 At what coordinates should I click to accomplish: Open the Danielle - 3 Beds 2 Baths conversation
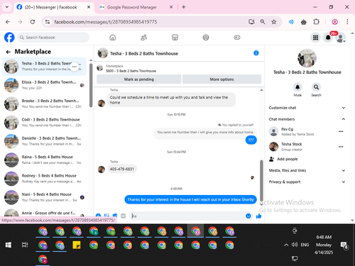[44, 141]
